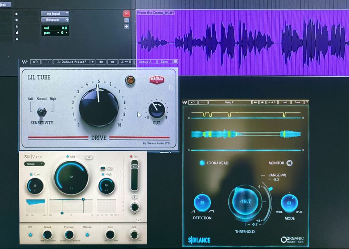Collapse the Silk Vocal lower panel chevron
The image size is (349, 249).
139,221
